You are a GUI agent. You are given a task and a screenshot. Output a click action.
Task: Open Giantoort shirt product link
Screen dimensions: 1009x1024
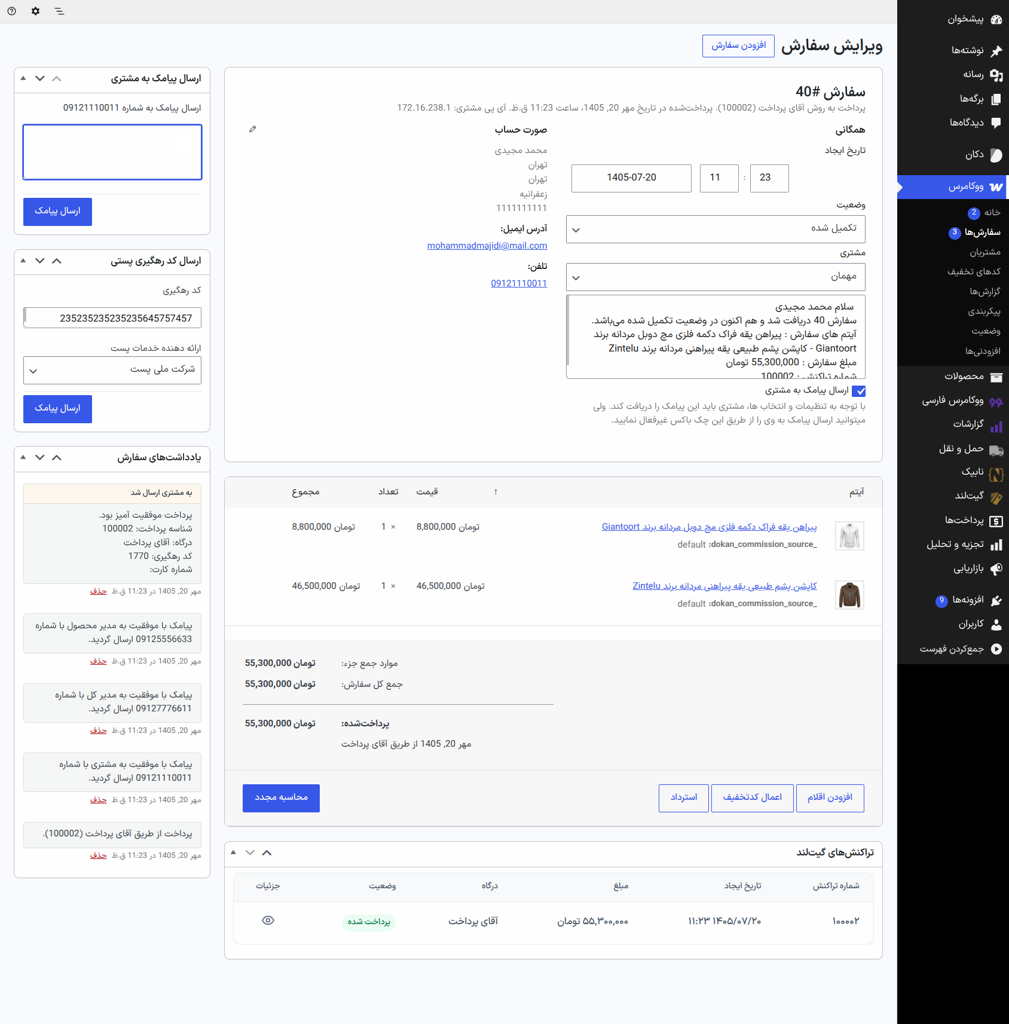tap(709, 527)
